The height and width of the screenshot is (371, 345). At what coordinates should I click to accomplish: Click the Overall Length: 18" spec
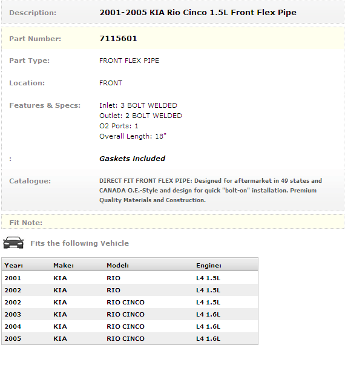(133, 136)
